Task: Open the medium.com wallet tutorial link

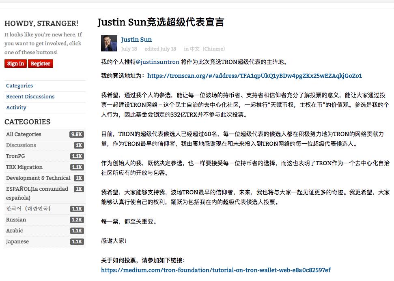Action: click(216, 270)
